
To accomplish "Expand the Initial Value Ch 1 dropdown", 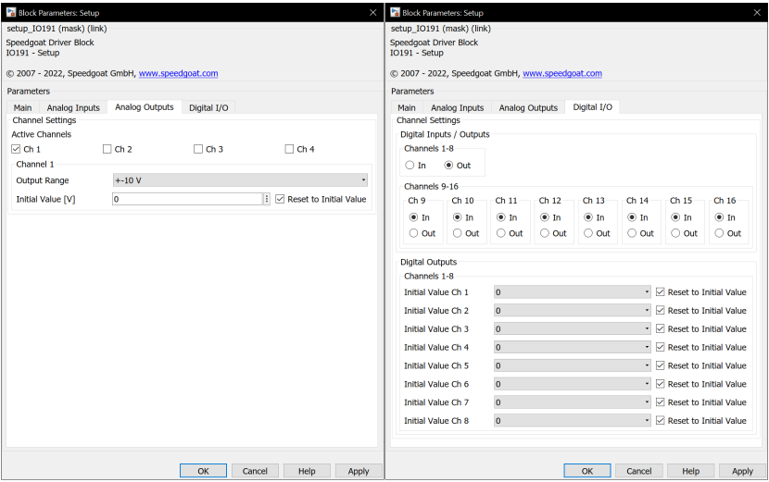I will pyautogui.click(x=572, y=292).
